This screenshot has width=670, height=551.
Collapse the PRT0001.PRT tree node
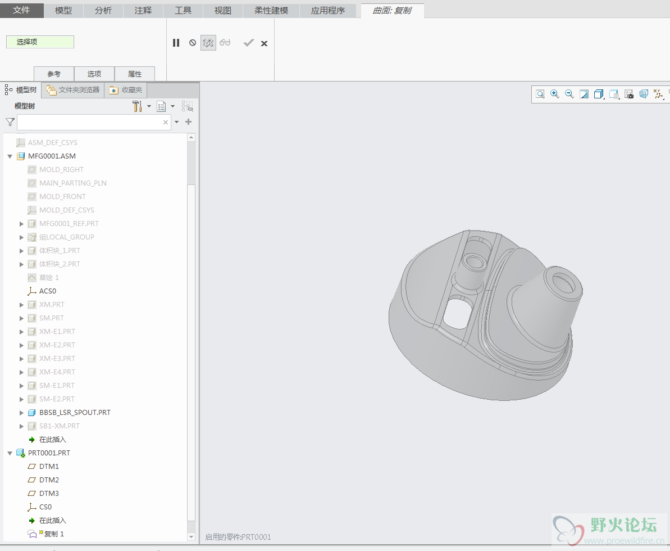coord(10,453)
